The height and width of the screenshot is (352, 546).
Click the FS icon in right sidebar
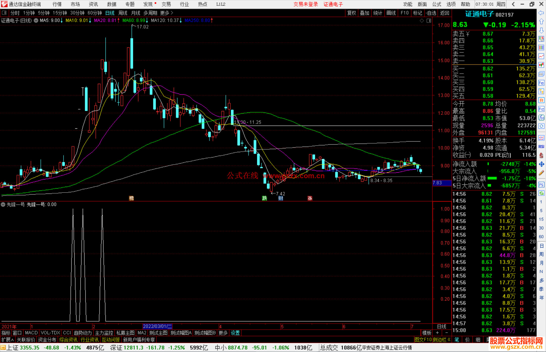tap(541, 185)
